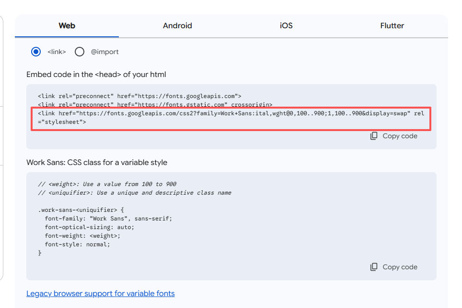The image size is (462, 308).
Task: Choose the @import radio option
Action: coord(80,52)
